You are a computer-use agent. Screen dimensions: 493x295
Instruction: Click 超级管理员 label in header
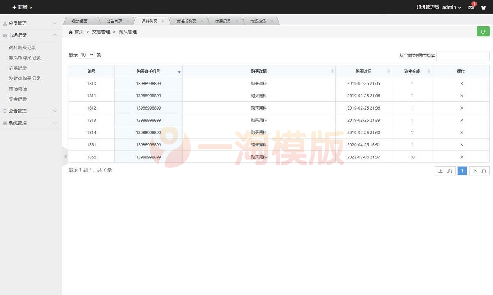(x=428, y=7)
